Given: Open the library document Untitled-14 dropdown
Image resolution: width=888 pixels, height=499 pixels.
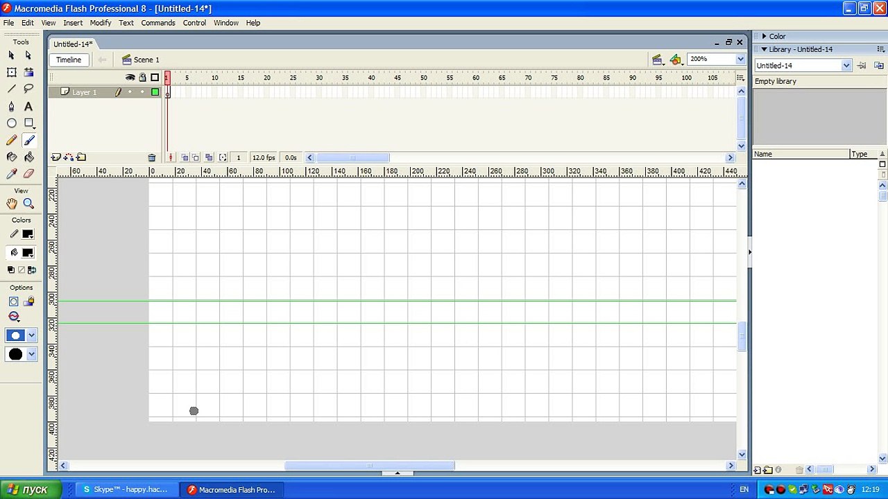Looking at the screenshot, I should [x=846, y=66].
